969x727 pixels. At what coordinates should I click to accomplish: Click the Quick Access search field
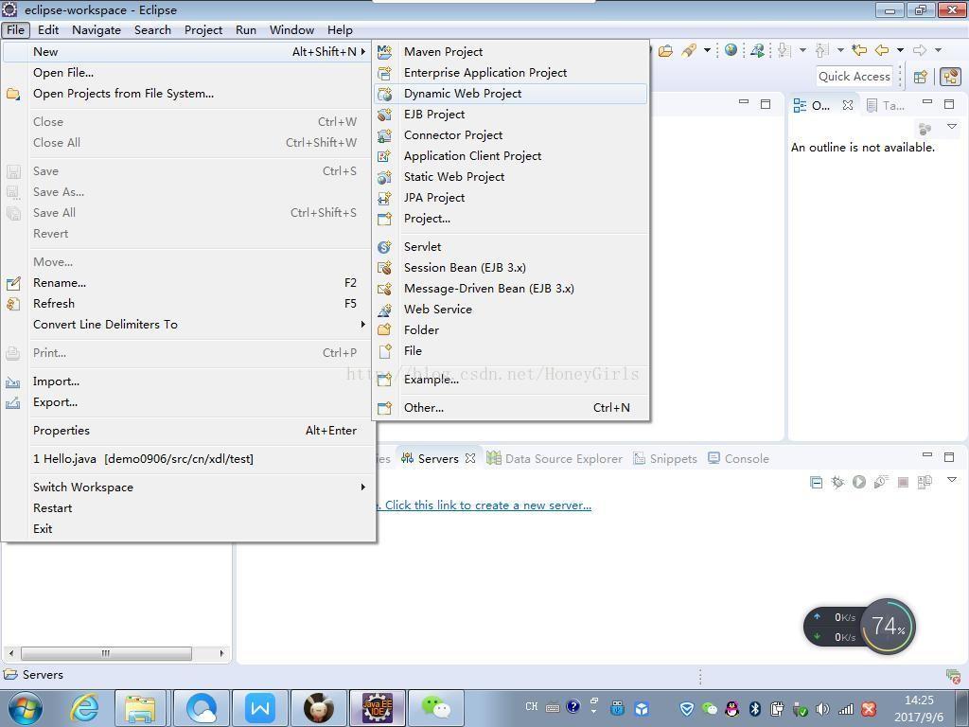coord(854,77)
